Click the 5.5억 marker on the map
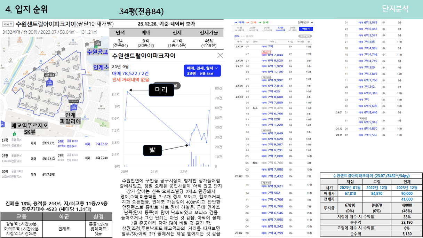The width and height of the screenshot is (423, 238). [x=49, y=83]
